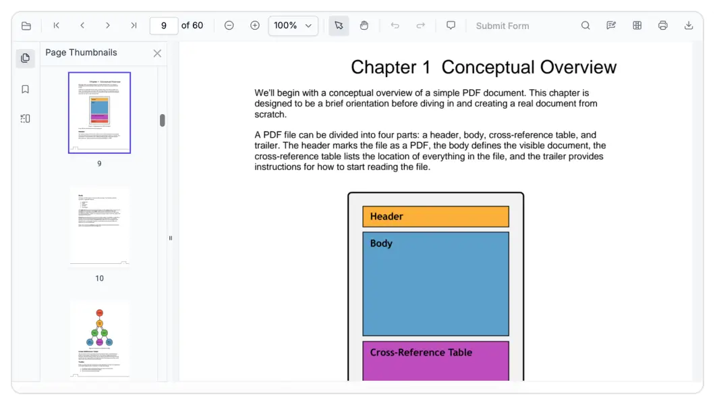Select the Hand pan tool
The width and height of the screenshot is (715, 405).
pos(364,25)
